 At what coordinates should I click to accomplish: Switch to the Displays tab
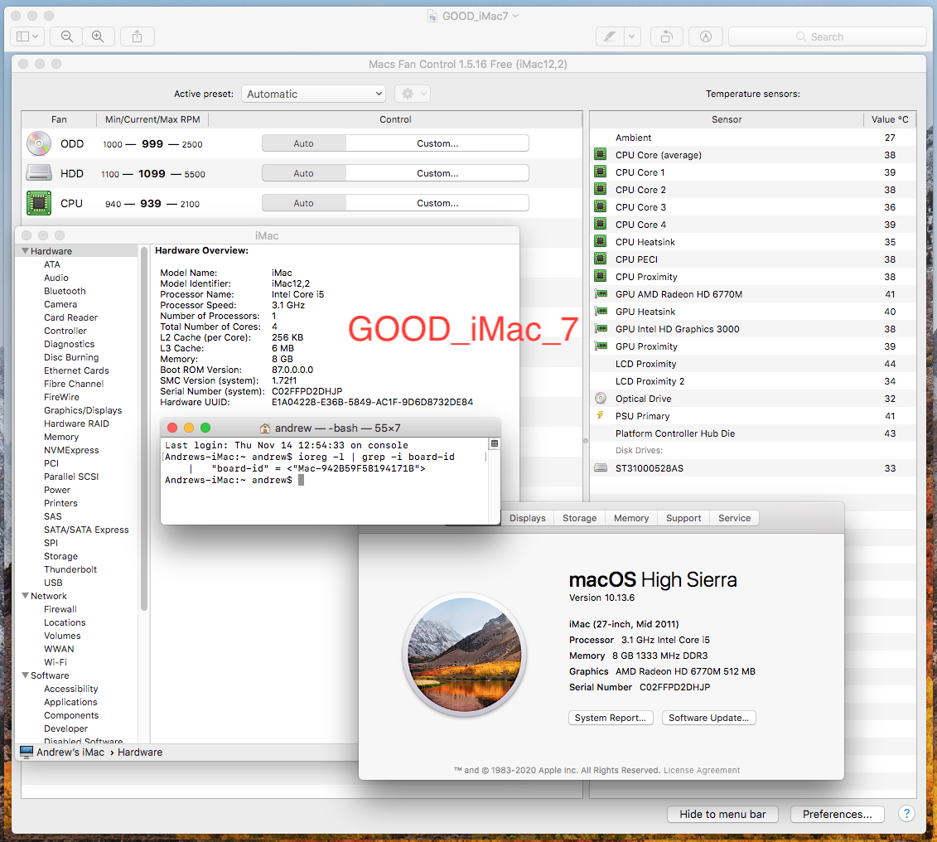pos(528,518)
